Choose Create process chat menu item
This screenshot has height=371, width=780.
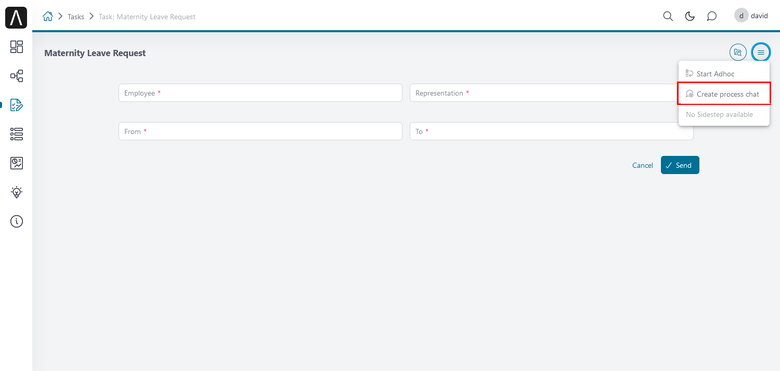click(x=723, y=94)
